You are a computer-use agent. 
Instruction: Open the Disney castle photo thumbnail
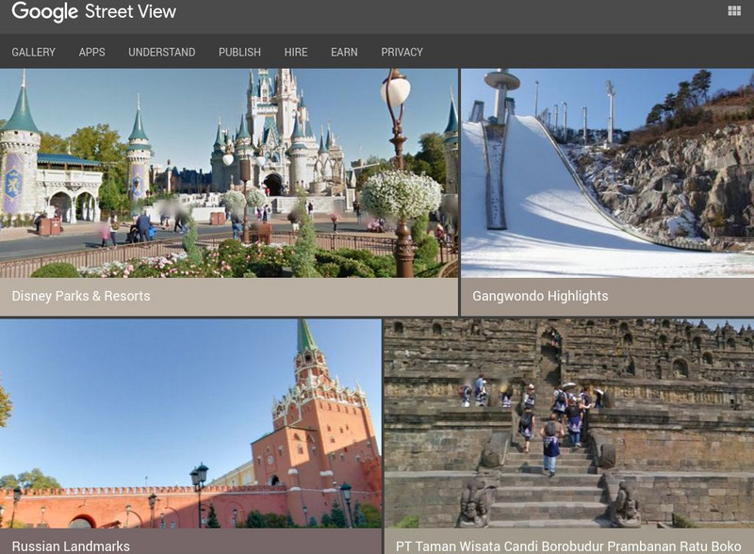(x=229, y=173)
